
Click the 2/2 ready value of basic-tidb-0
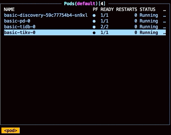[104, 27]
